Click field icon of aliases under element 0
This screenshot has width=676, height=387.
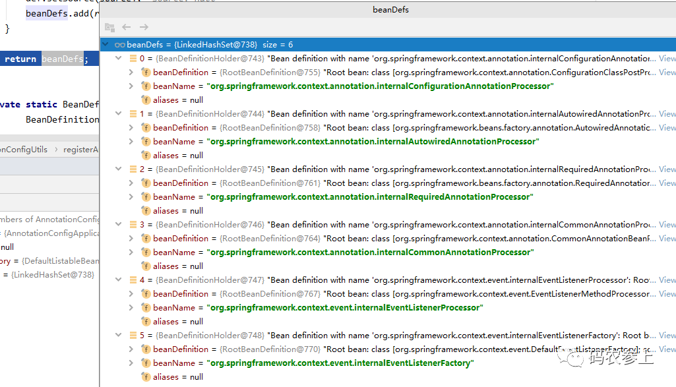coord(146,100)
